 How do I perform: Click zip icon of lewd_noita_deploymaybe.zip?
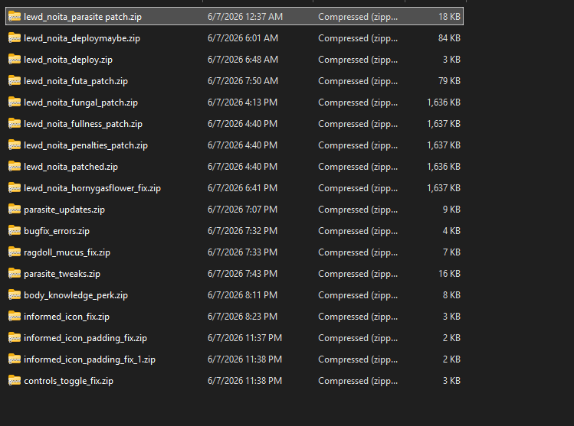click(x=15, y=38)
